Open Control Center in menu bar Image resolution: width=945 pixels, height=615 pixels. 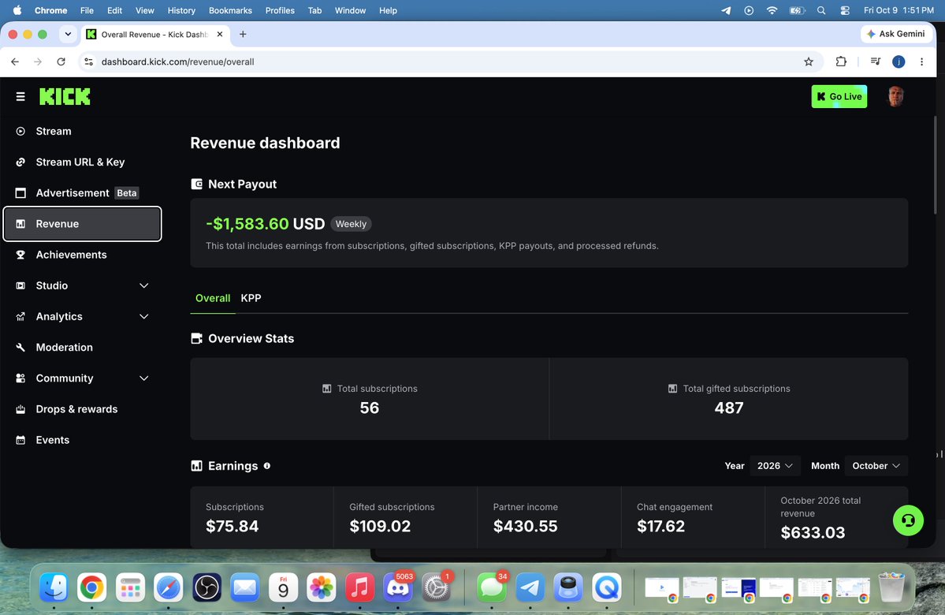844,10
